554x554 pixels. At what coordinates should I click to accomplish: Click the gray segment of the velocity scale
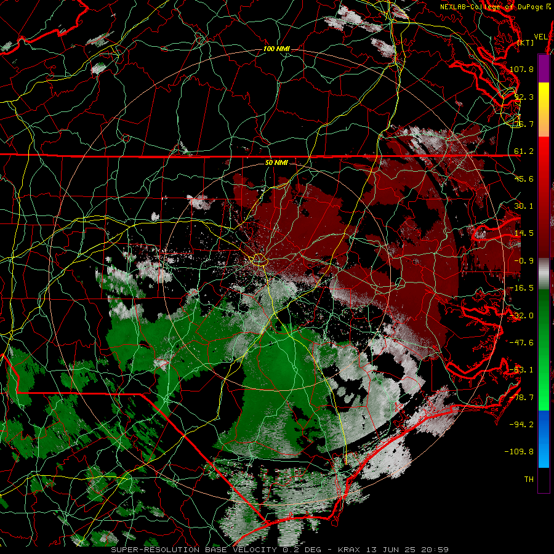click(544, 273)
